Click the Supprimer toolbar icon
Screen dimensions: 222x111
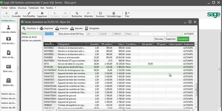[42, 13]
